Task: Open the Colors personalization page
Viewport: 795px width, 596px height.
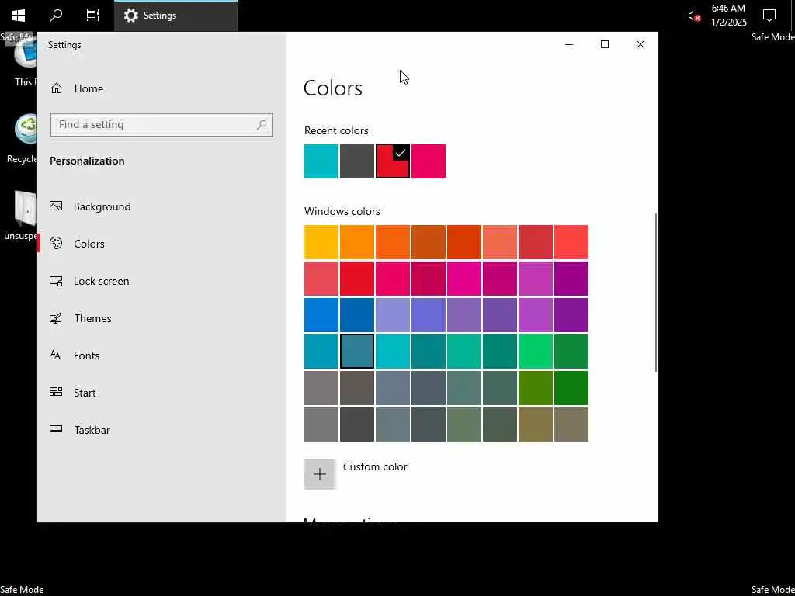Action: [x=89, y=244]
